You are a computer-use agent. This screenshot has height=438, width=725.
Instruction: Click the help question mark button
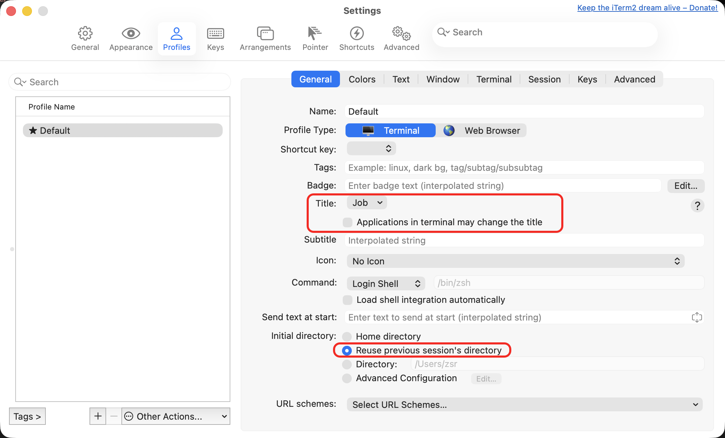697,206
